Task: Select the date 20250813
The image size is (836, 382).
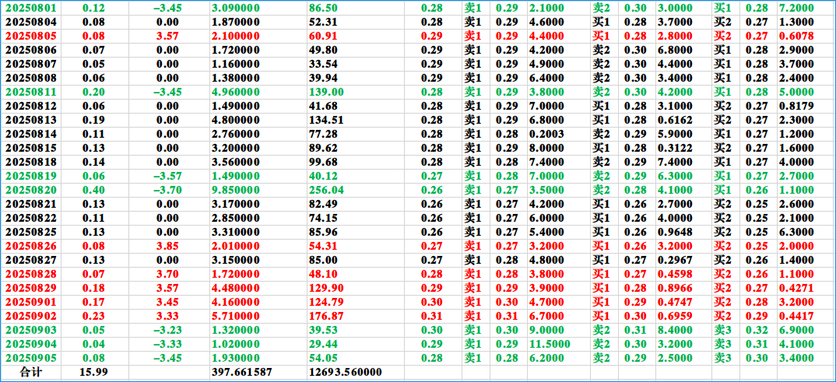Action: [x=30, y=119]
